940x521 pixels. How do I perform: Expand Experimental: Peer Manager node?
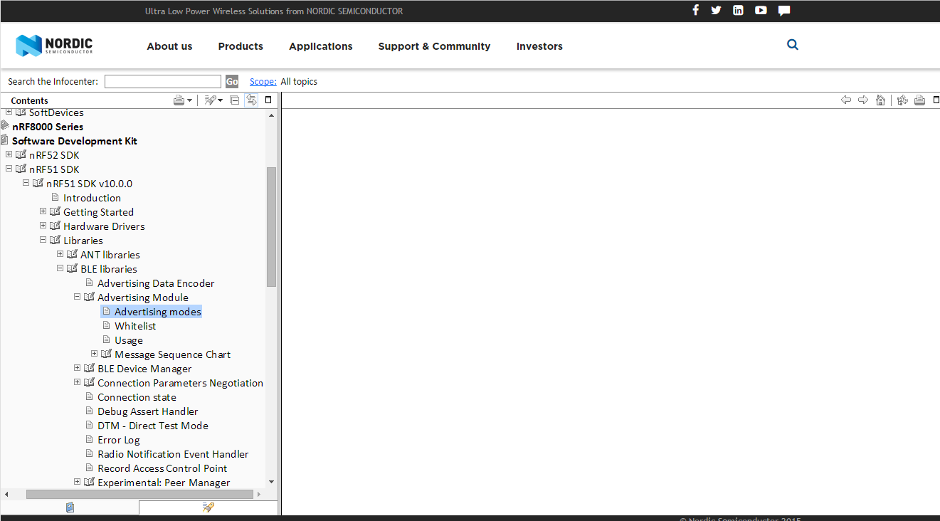coord(77,482)
